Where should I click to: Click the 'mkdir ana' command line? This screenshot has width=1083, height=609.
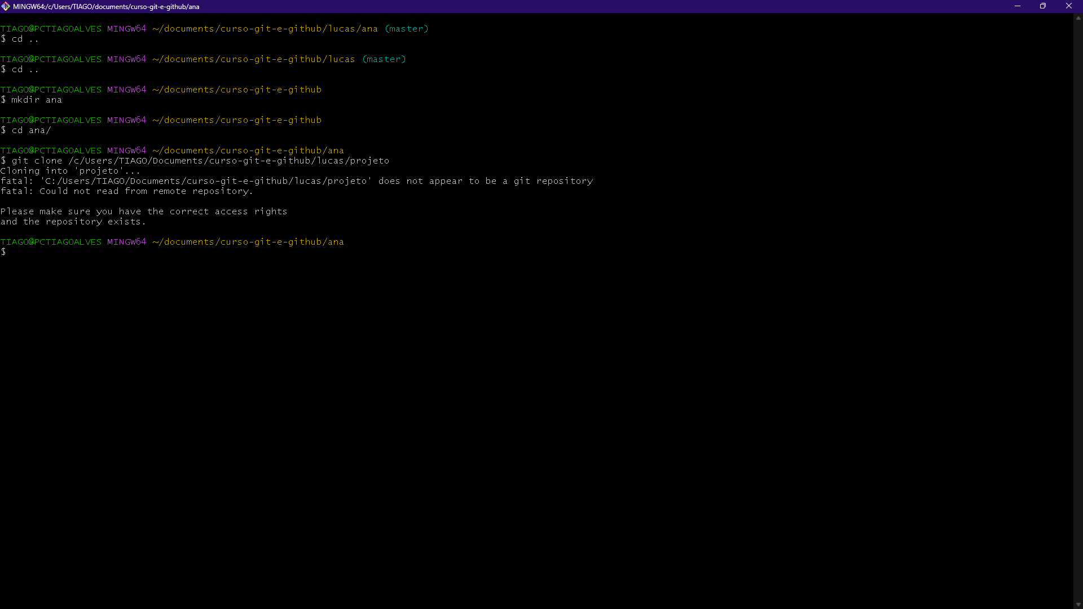[x=32, y=100]
